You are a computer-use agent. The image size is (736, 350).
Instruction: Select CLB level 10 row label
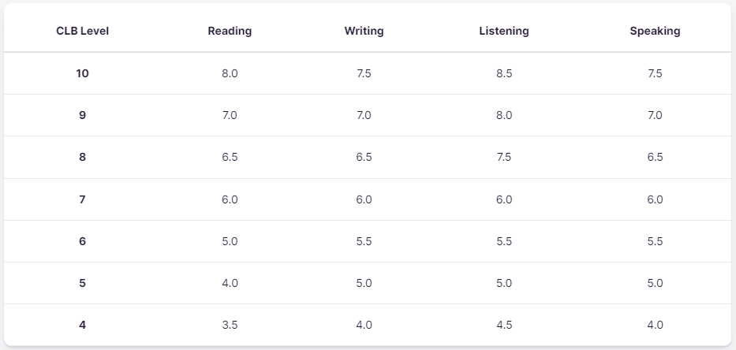click(82, 73)
